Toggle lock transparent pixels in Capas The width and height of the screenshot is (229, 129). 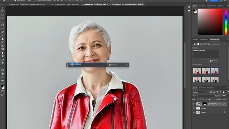[198, 100]
